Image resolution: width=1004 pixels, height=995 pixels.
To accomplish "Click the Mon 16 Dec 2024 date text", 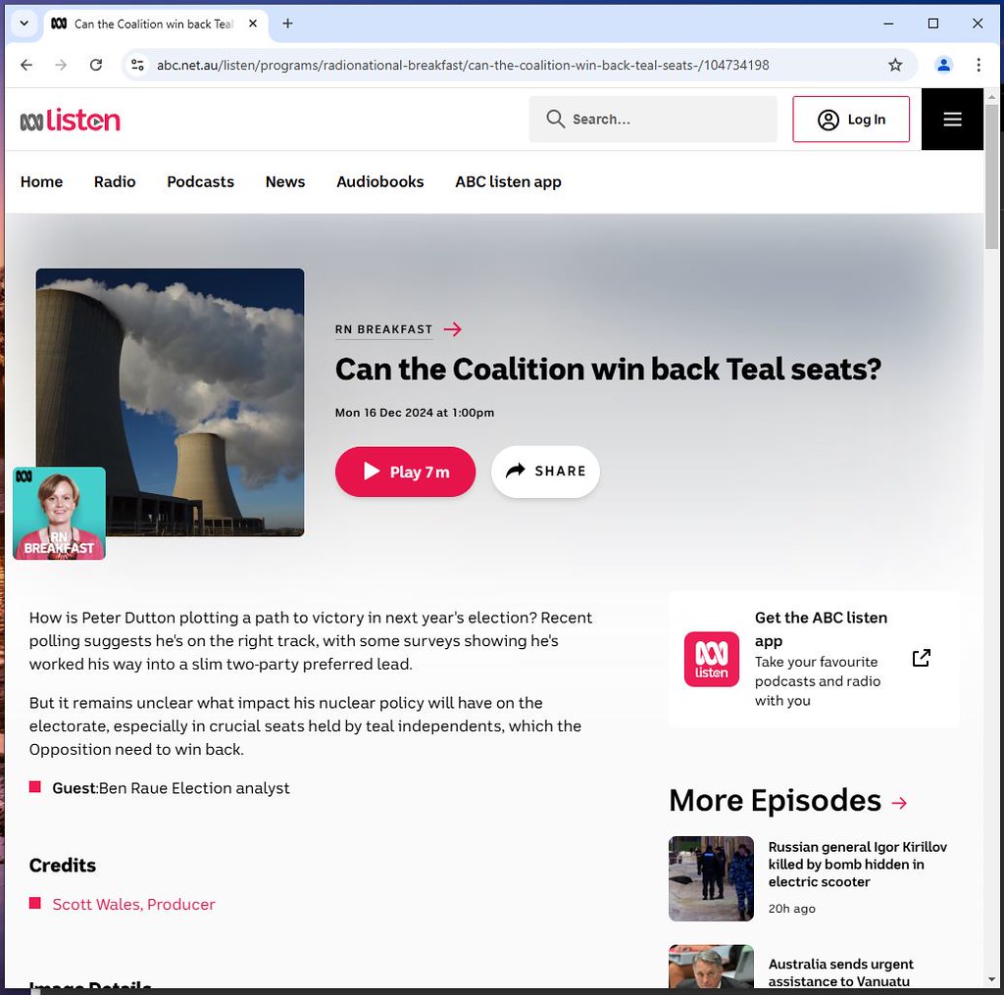I will 415,413.
